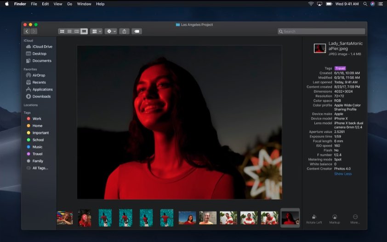Click Show Less to collapse metadata
Image resolution: width=387 pixels, height=242 pixels.
(x=342, y=174)
